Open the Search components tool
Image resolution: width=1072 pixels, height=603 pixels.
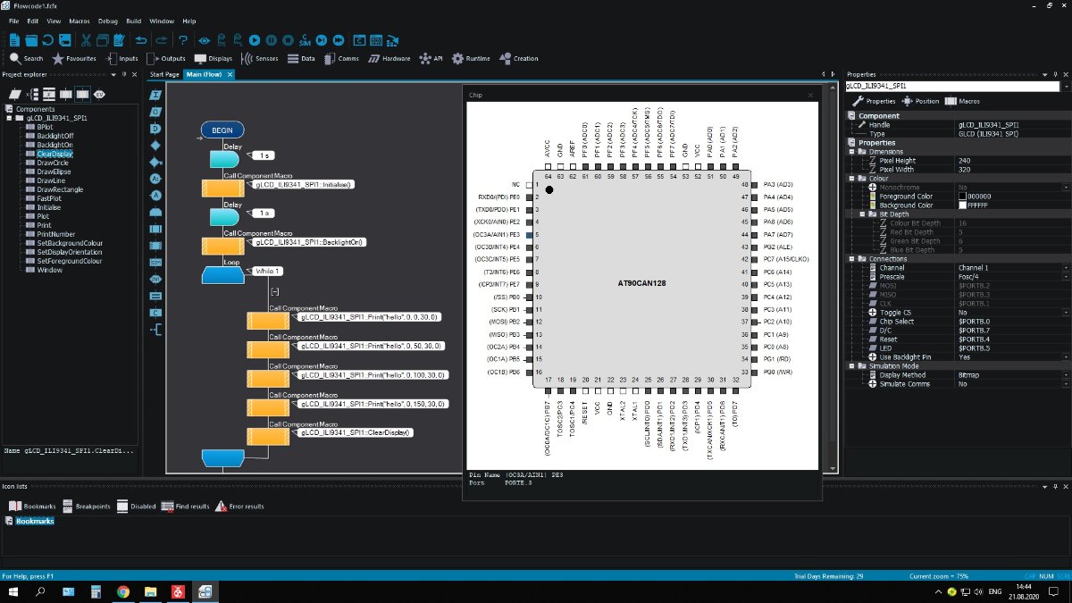click(x=26, y=58)
